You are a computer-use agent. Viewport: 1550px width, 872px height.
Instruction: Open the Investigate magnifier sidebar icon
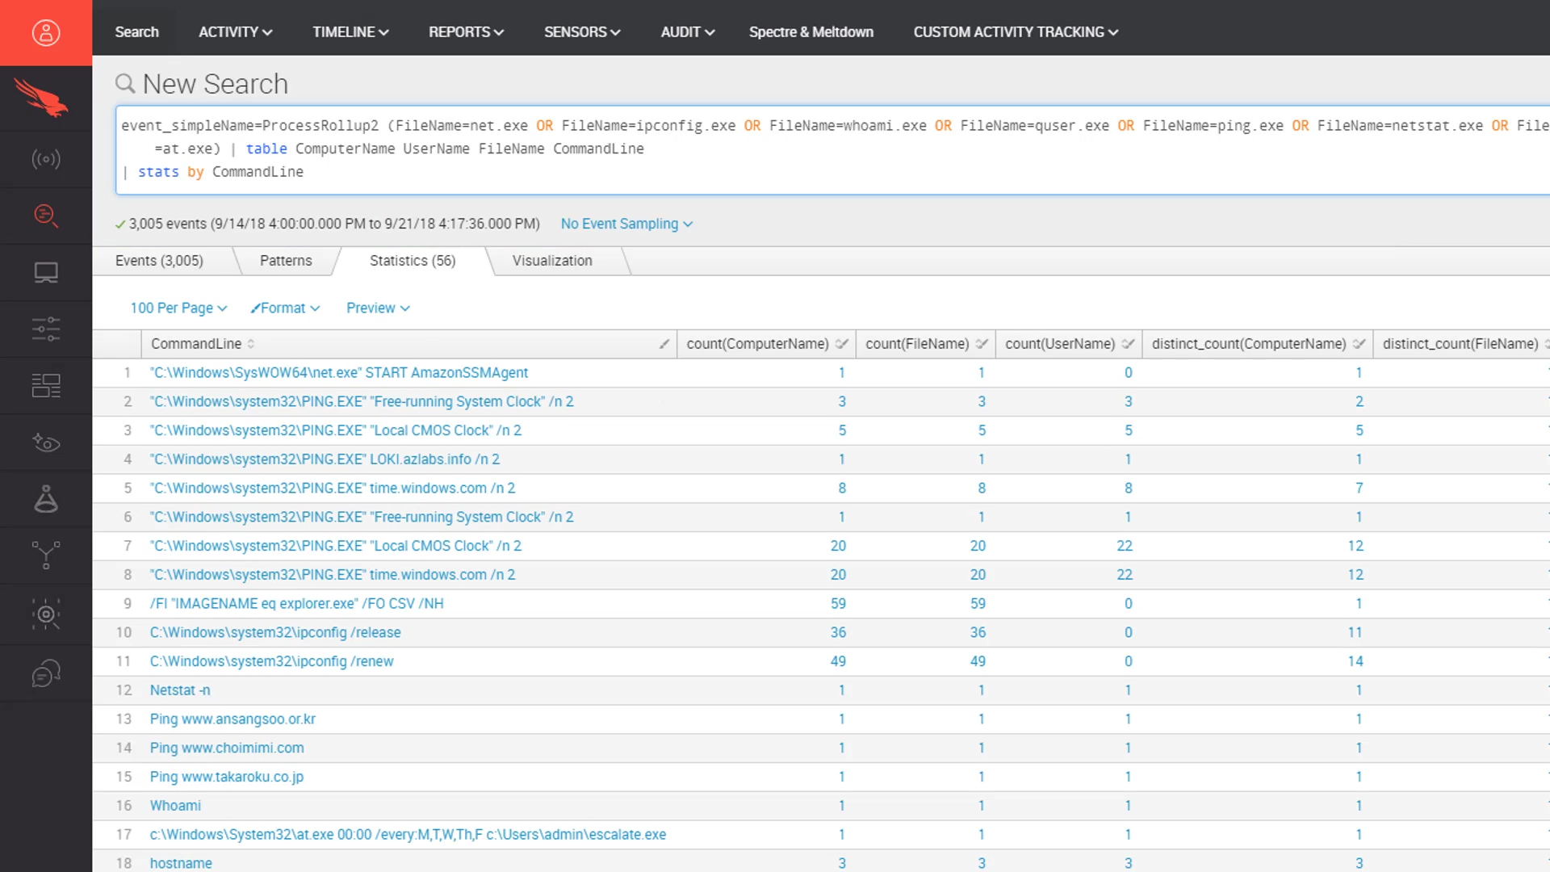coord(46,216)
